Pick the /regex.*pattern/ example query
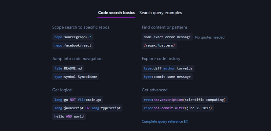Viewport: 271px width, 131px height. (159, 45)
